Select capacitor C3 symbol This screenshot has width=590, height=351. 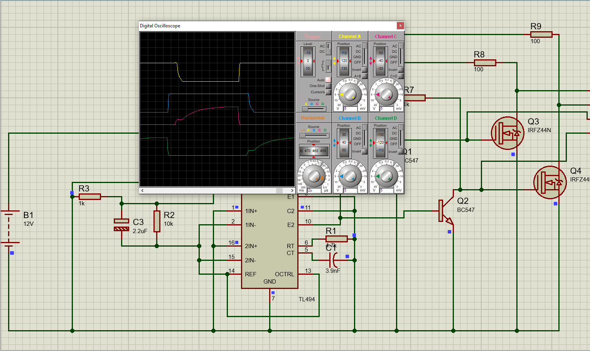click(x=121, y=225)
